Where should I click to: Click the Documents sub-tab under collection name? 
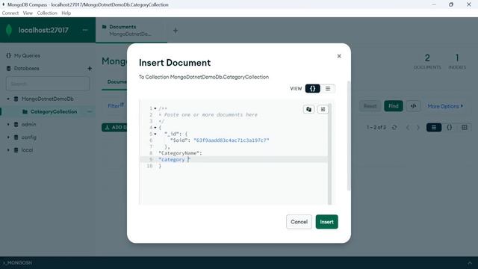(117, 81)
